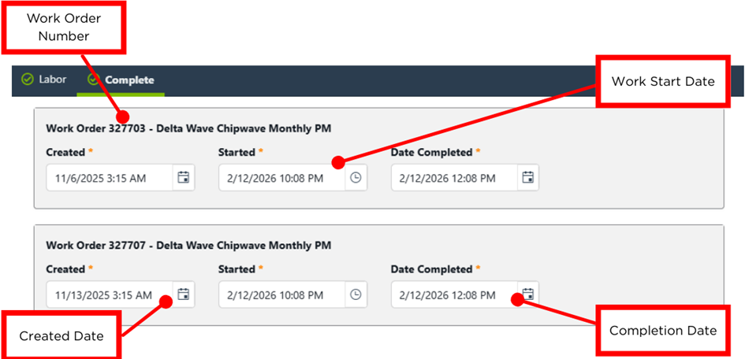This screenshot has height=359, width=745.
Task: Click the Created field showing 11/6/2025 3:15 AM
Action: (109, 178)
